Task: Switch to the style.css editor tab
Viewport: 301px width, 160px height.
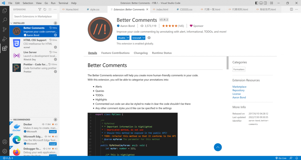Action: pyautogui.click(x=95, y=9)
